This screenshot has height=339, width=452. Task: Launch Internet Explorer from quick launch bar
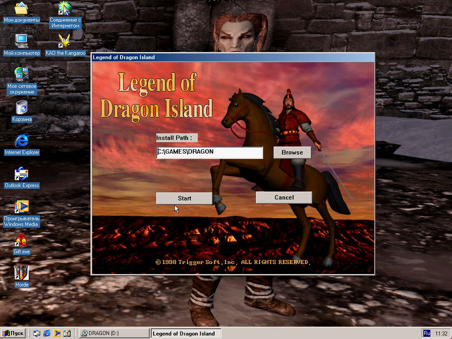(47, 333)
